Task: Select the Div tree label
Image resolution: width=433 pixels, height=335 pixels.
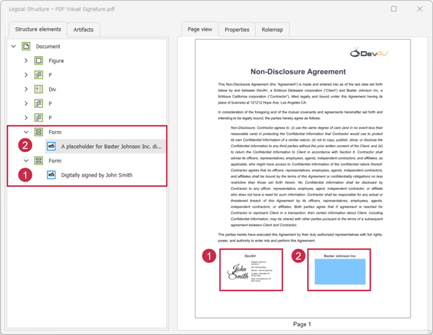Action: 52,90
